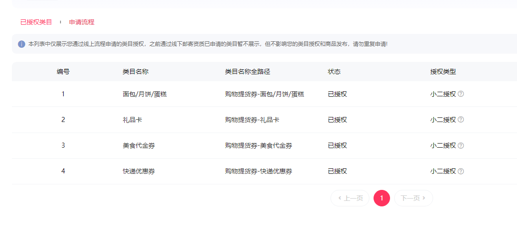Click help icon beside 面包/月饼/蛋糕 小二授权
The image size is (517, 244).
tap(461, 94)
